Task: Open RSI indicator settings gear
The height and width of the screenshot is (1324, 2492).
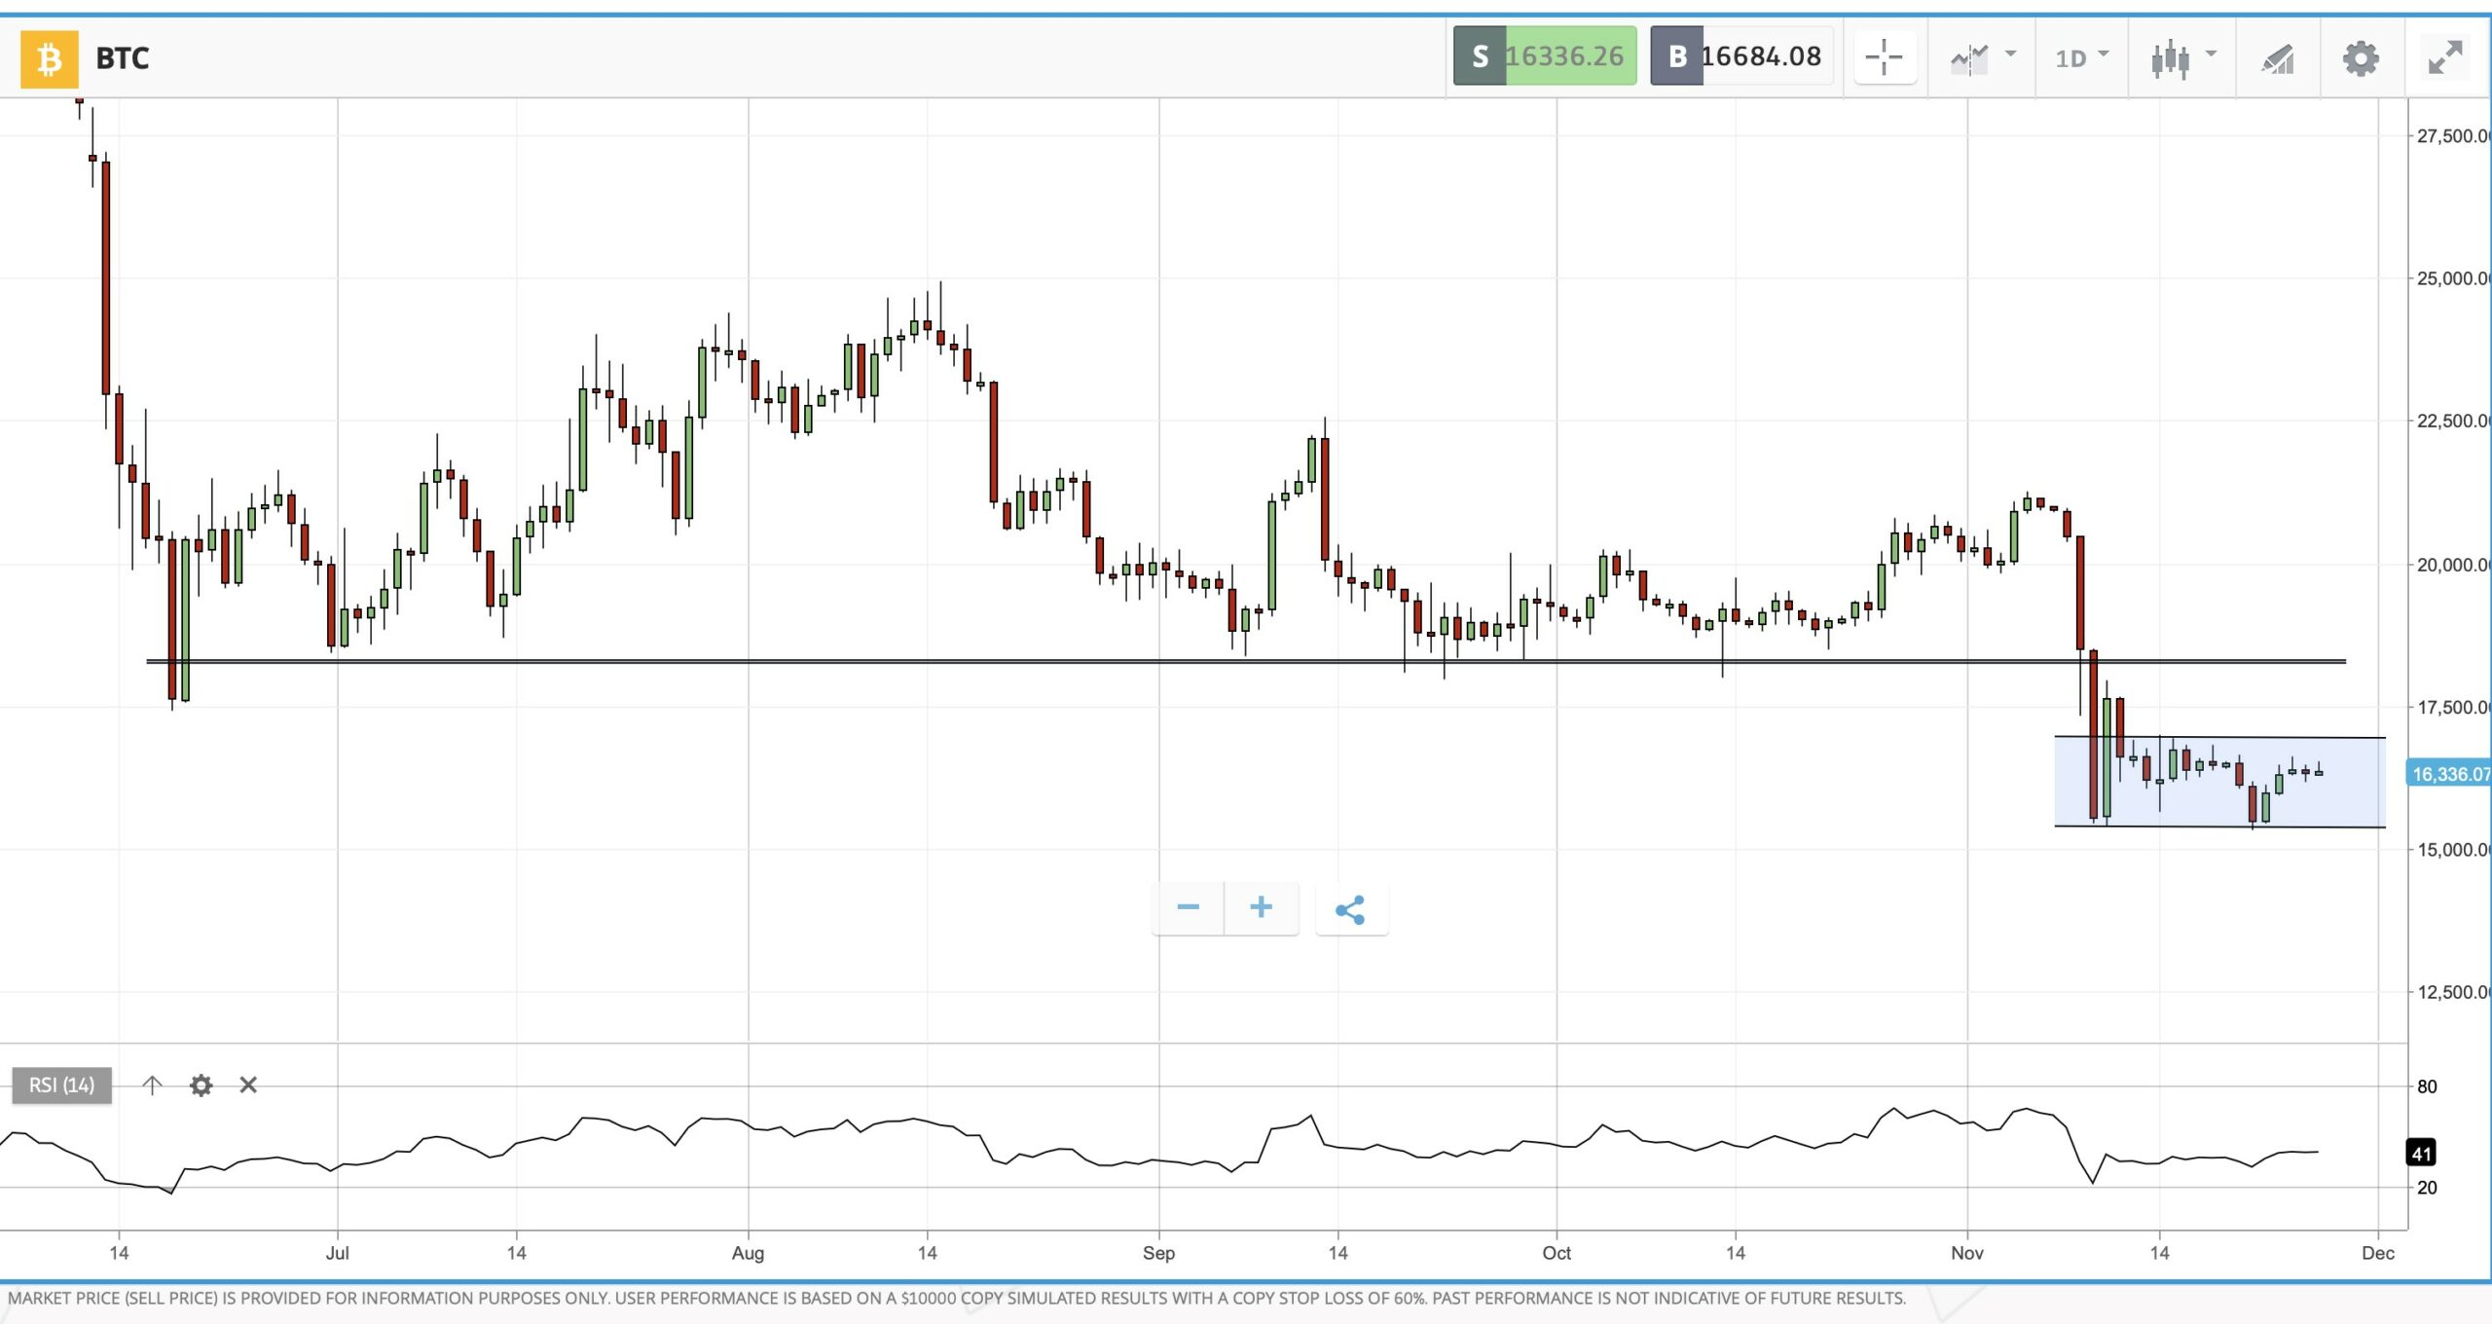Action: [201, 1085]
